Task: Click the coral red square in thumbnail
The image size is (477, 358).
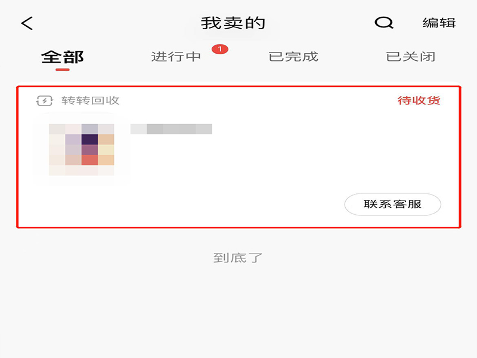Action: (x=90, y=160)
